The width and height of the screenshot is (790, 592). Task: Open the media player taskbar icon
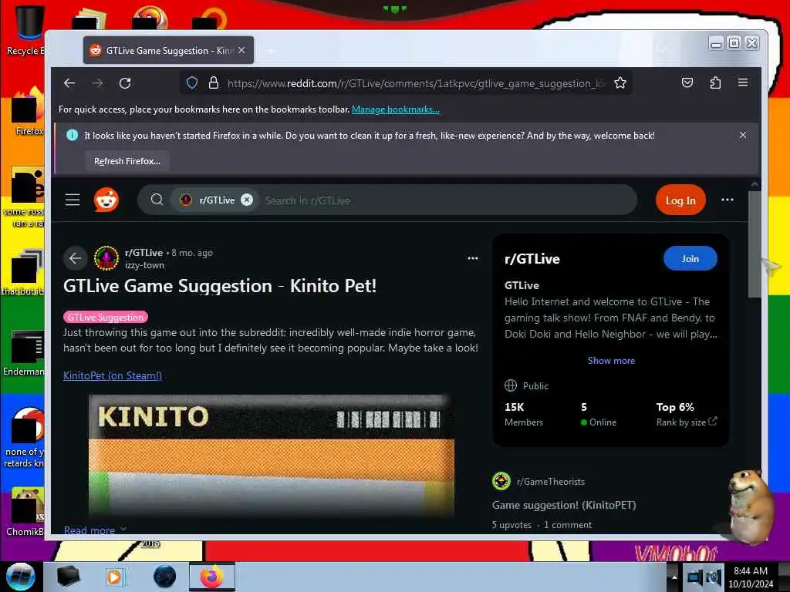click(114, 577)
